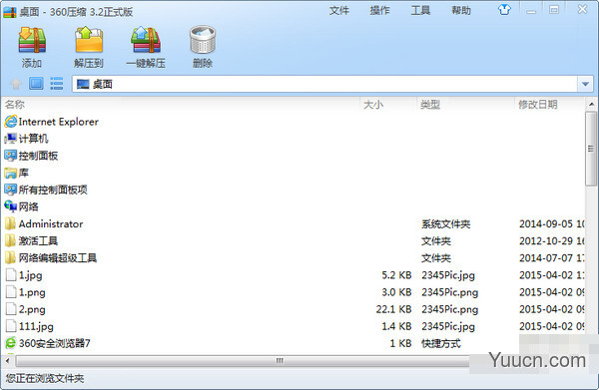Switch to list detail view
599x390 pixels.
pyautogui.click(x=57, y=84)
